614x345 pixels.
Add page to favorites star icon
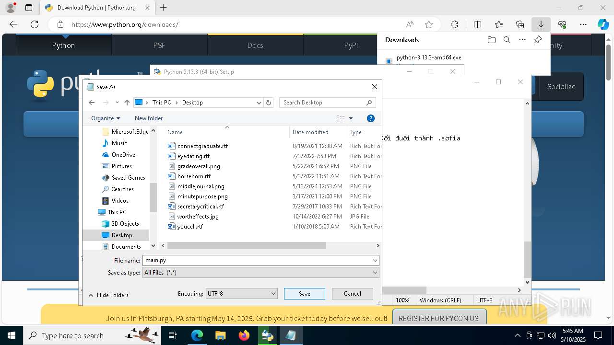pyautogui.click(x=429, y=24)
